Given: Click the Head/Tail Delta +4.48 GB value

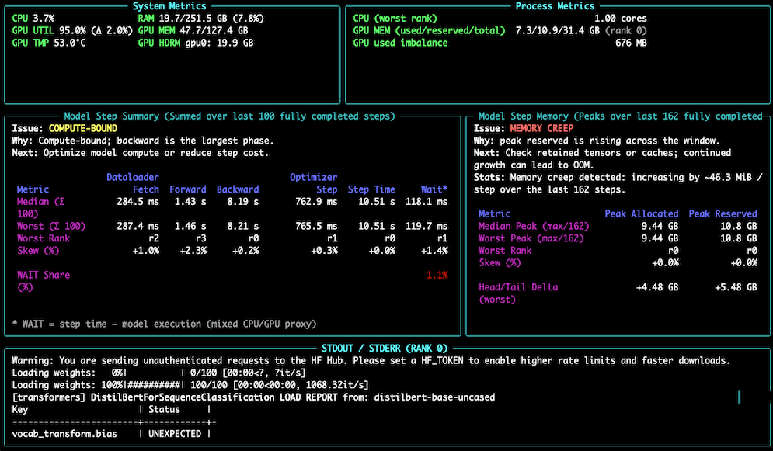Looking at the screenshot, I should tap(657, 287).
